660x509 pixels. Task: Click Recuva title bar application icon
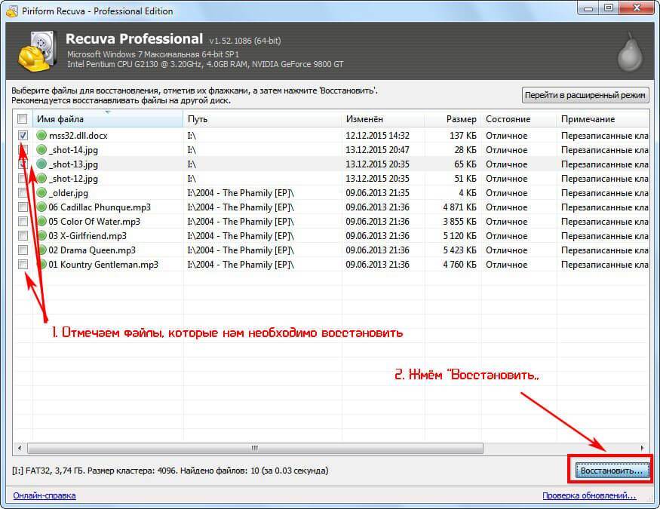(x=12, y=11)
